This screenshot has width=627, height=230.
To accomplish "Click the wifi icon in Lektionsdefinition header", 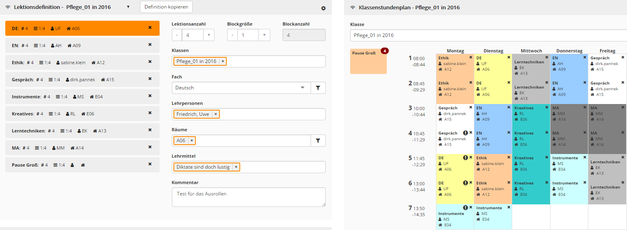I will click(8, 7).
